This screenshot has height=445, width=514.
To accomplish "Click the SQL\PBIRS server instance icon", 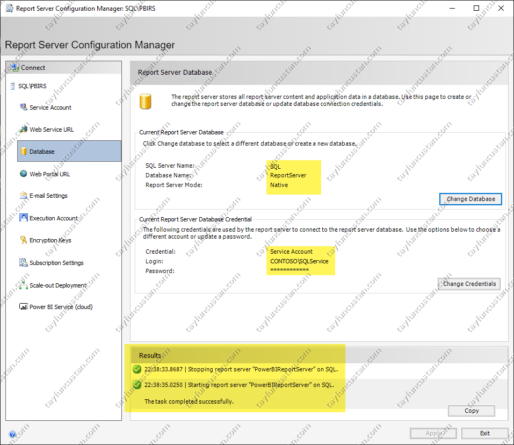I will 12,86.
